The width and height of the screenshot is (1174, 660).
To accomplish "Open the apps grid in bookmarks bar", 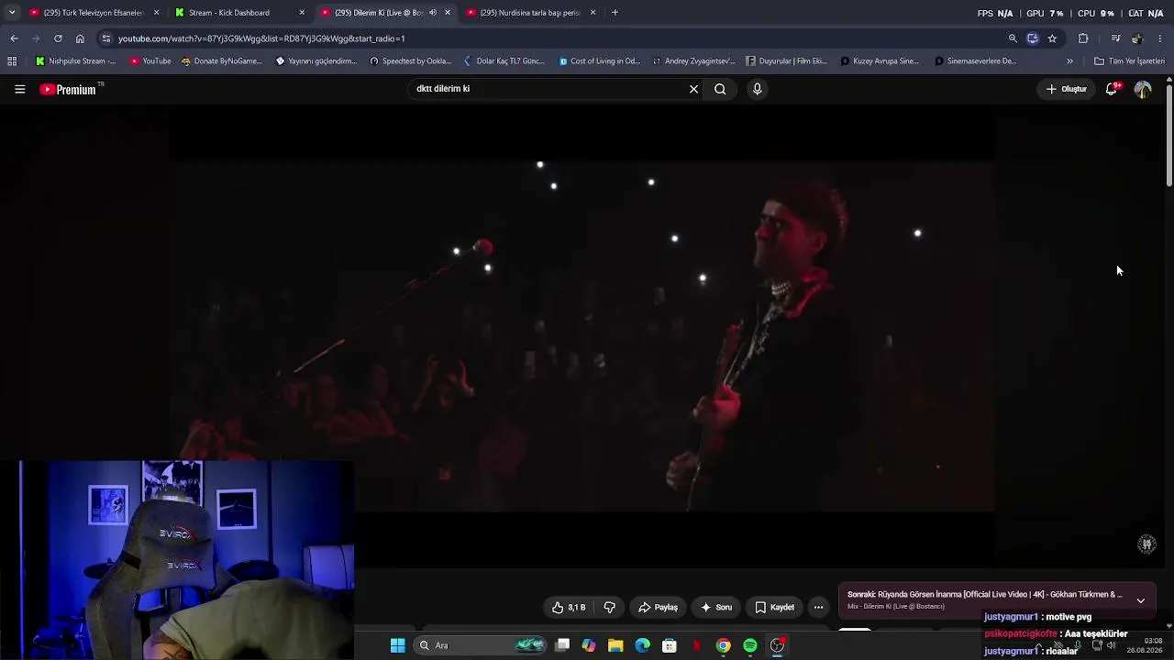I will pos(12,61).
